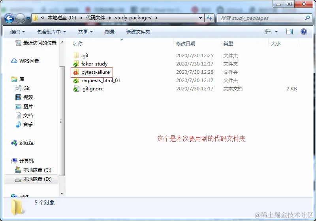The height and width of the screenshot is (221, 316).
Task: Click the folder icon in address bar
Action: tap(35, 18)
